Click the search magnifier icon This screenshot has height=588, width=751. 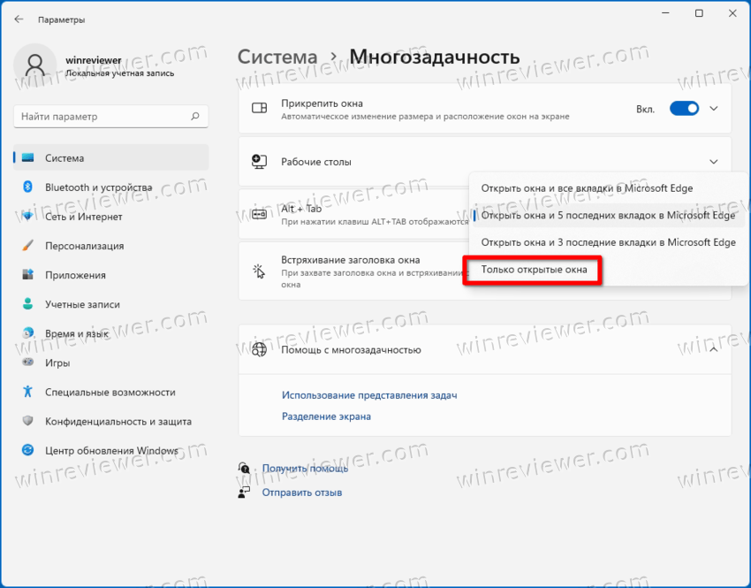point(195,117)
